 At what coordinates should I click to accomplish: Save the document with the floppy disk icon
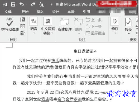[13, 4]
